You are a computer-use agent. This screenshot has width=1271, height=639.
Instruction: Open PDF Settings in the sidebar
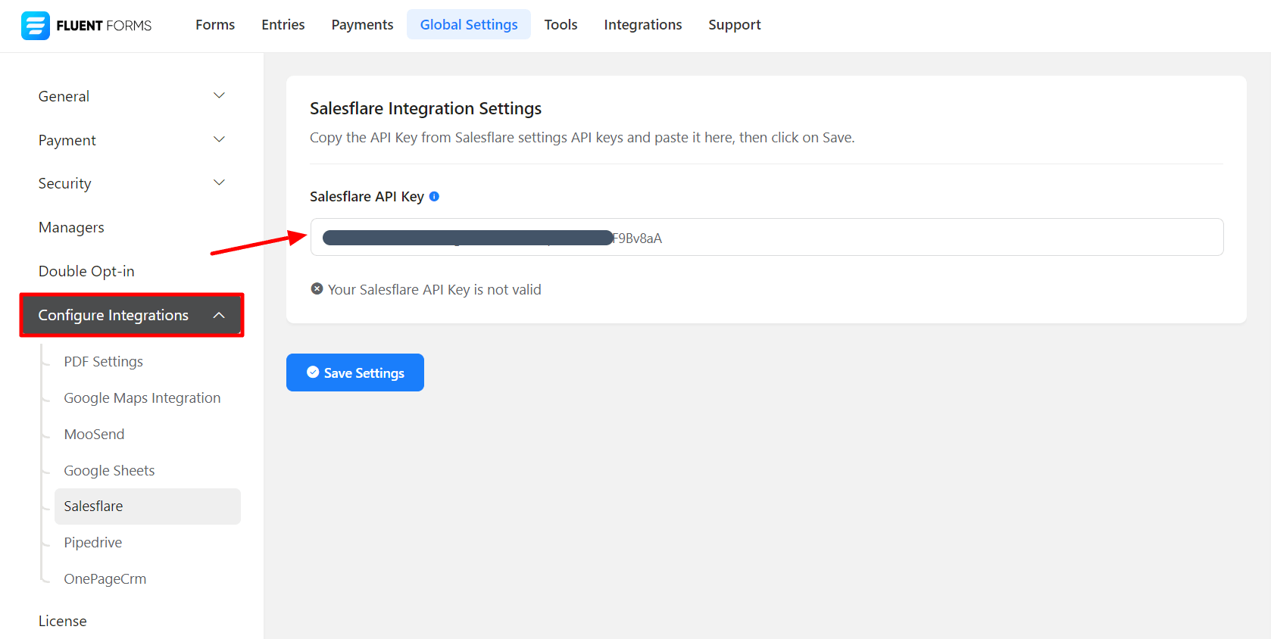pos(103,362)
